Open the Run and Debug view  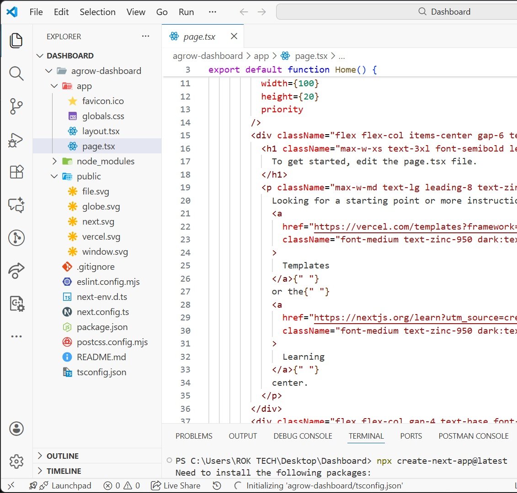[16, 139]
